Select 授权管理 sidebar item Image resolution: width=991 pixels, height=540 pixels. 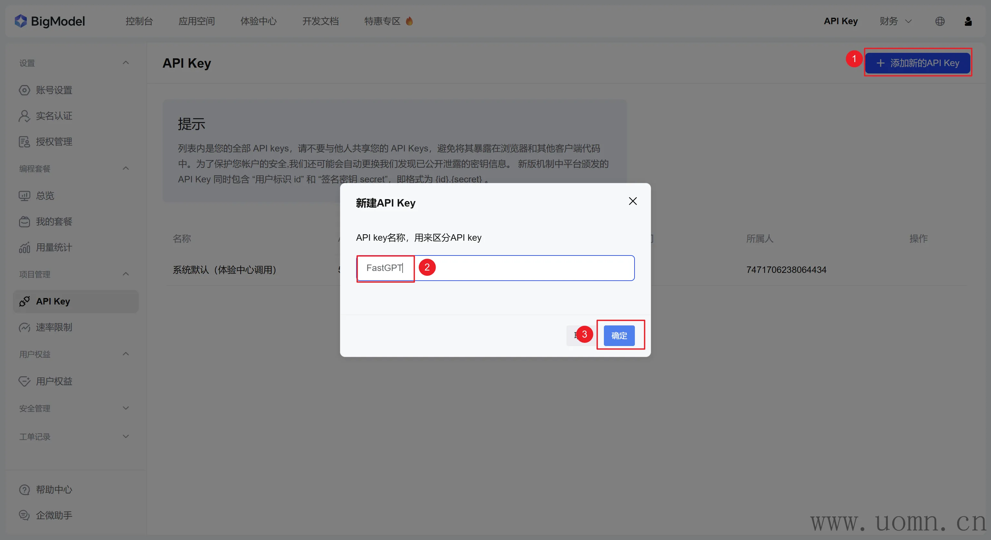point(54,141)
